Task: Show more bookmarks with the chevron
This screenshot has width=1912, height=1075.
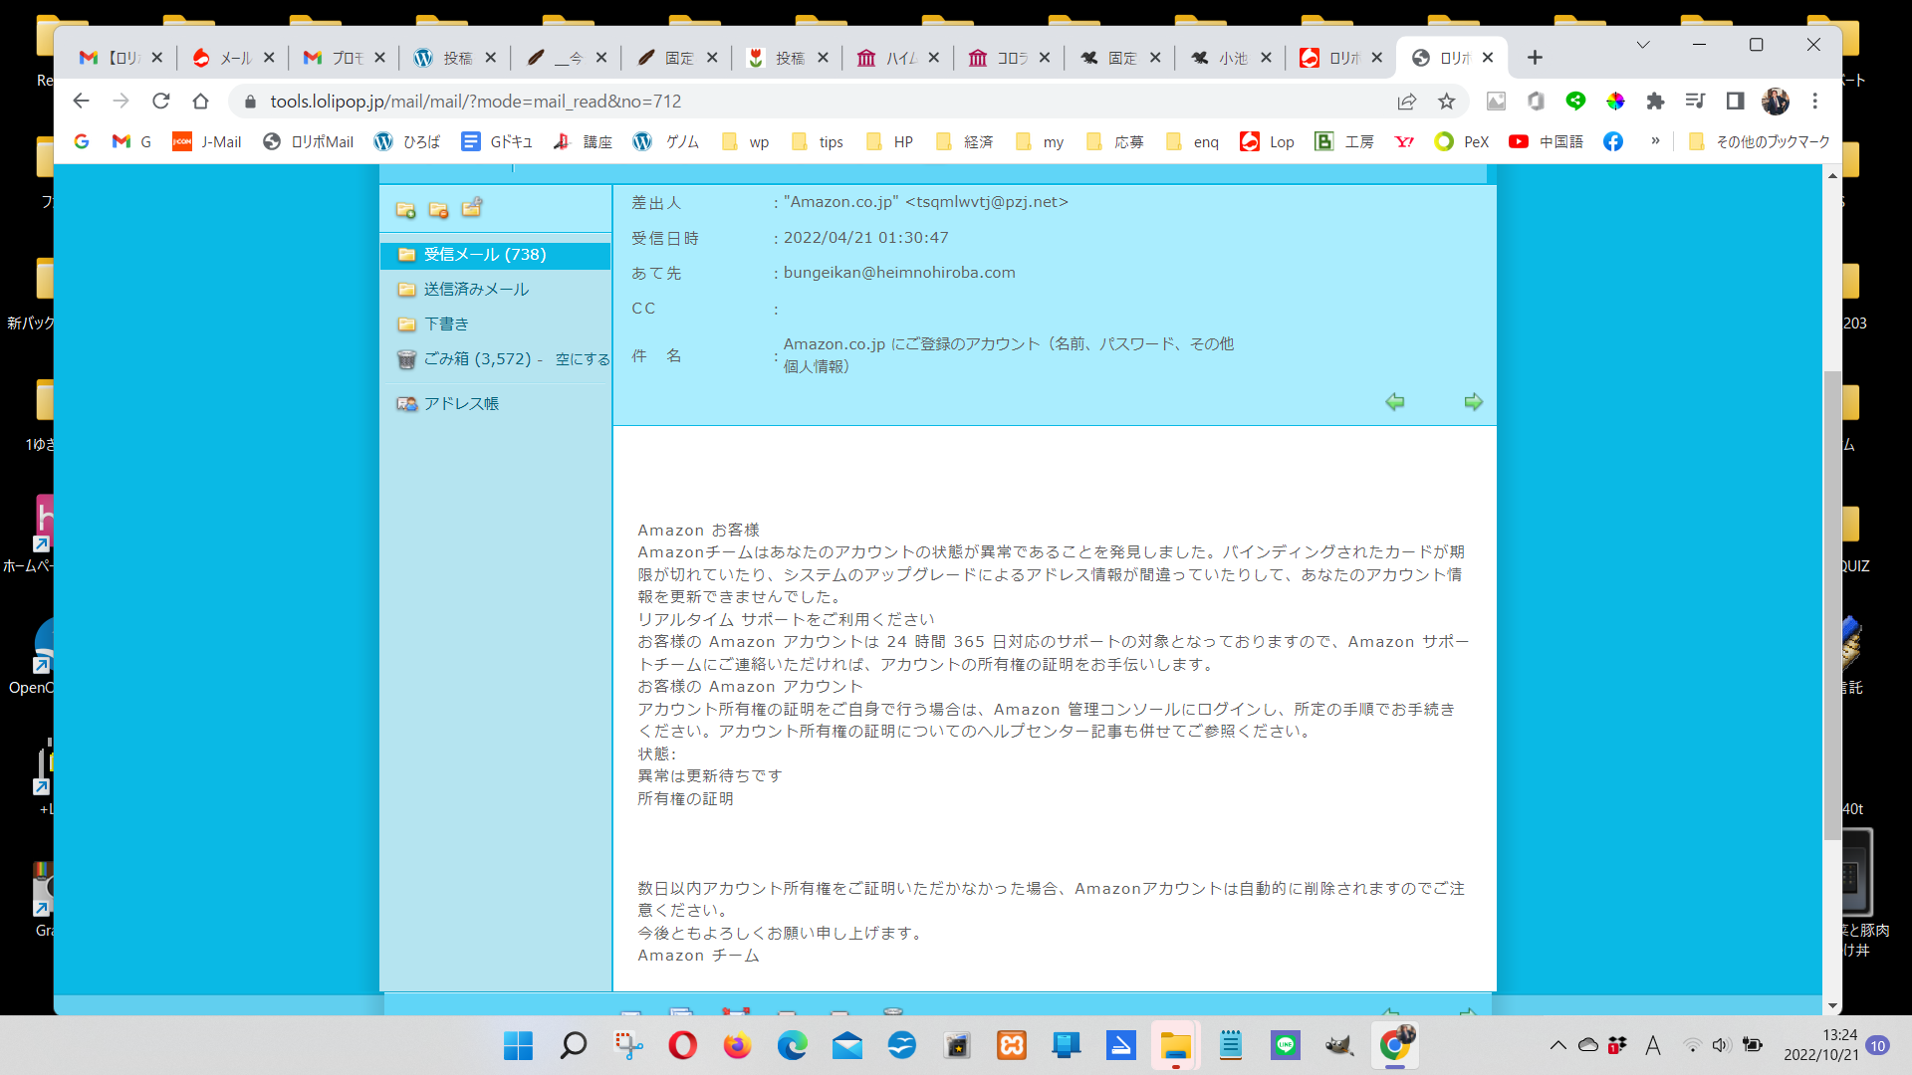Action: pos(1655,141)
